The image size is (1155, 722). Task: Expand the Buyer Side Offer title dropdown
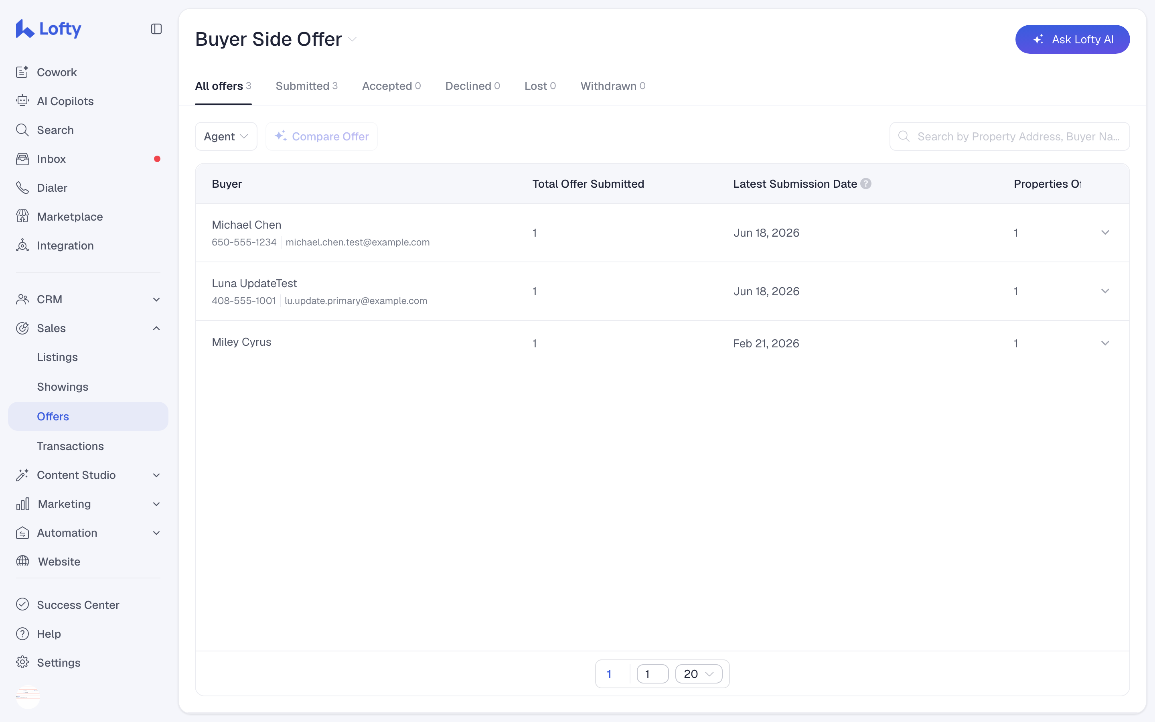pos(352,39)
